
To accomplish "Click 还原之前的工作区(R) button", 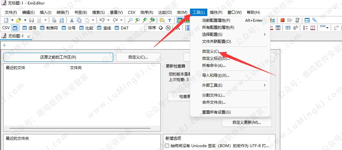I will (58, 57).
